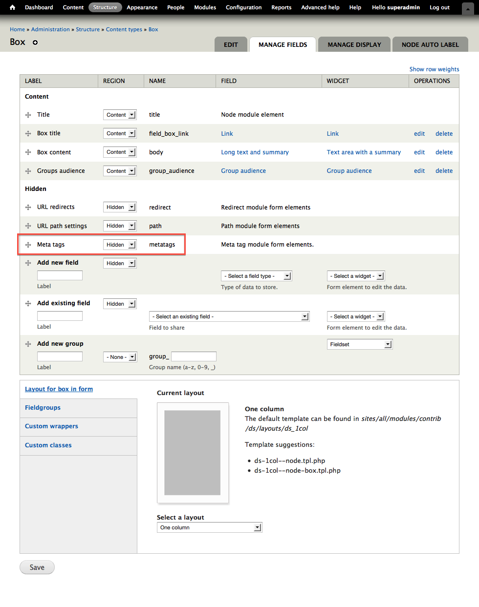This screenshot has height=607, width=479.
Task: Click the add shortcut icon beside Box
Action: click(x=35, y=42)
